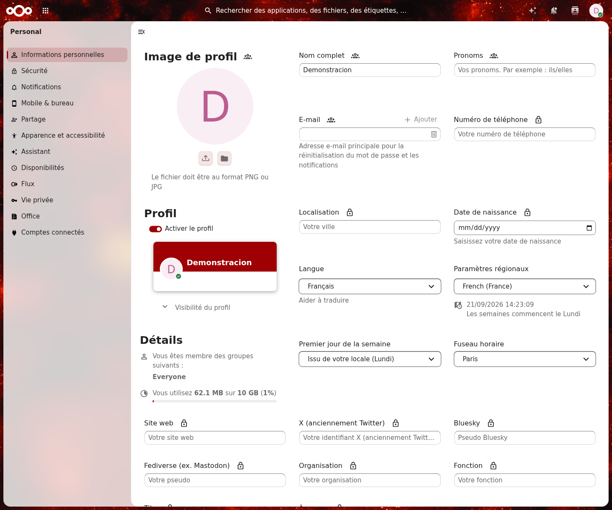Change birth date visibility lock

527,212
